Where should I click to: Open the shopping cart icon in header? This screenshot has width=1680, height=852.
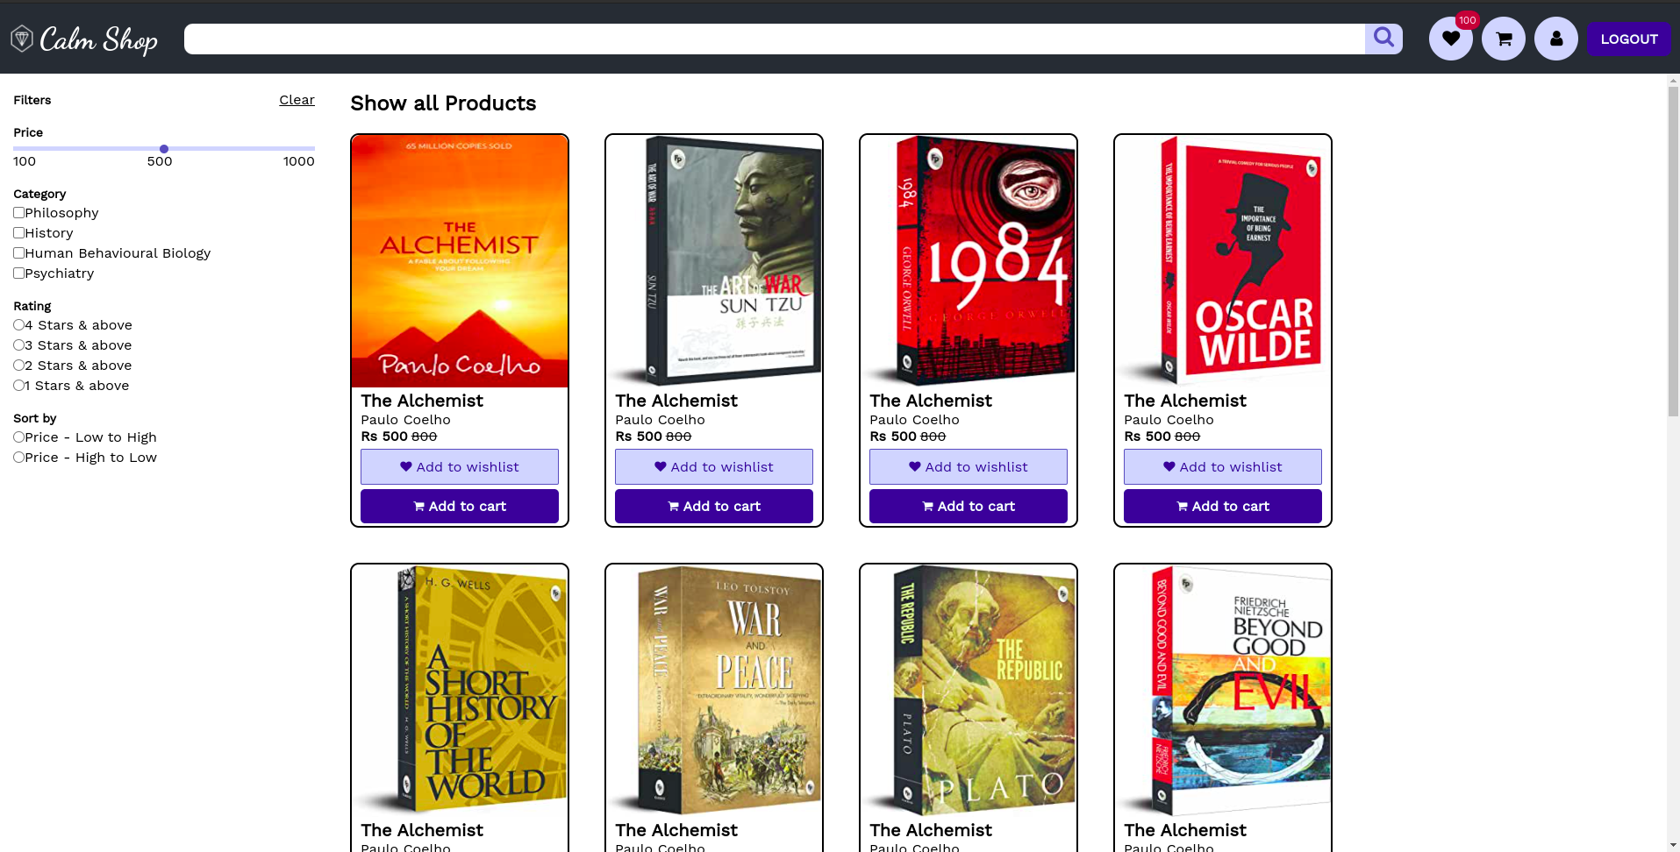coord(1504,39)
